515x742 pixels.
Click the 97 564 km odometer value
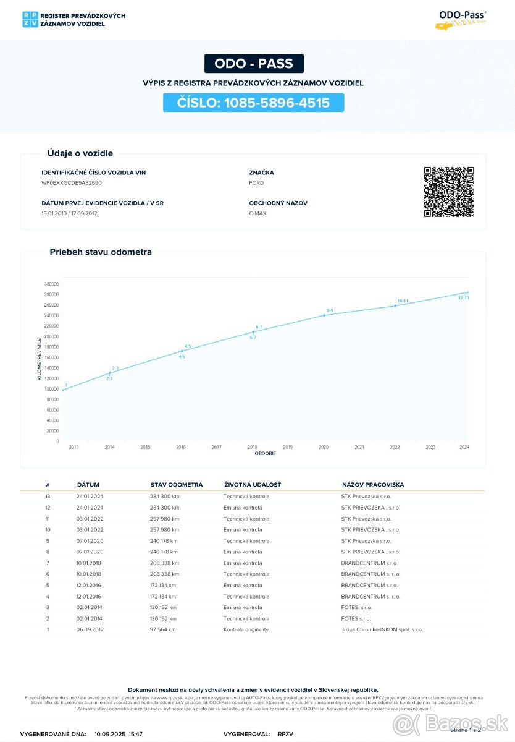point(163,629)
